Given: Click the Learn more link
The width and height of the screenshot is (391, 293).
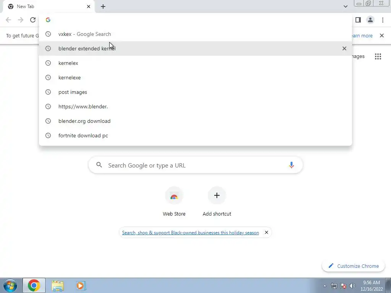Looking at the screenshot, I should 362,35.
